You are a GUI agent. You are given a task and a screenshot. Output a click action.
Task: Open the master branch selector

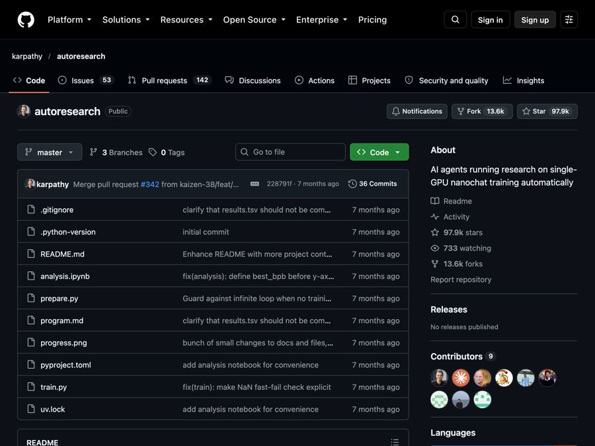click(x=50, y=152)
